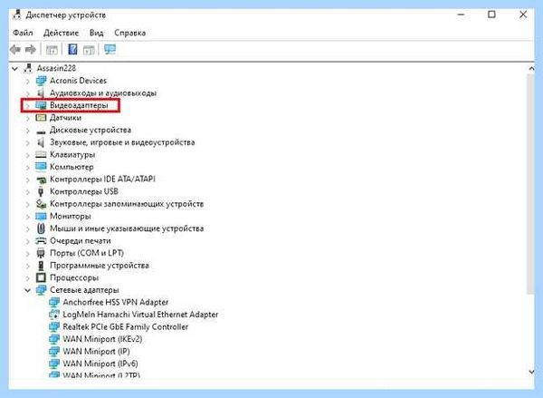543x398 pixels.
Task: Click the Клавиатуры keyboard icon
Action: click(x=41, y=155)
